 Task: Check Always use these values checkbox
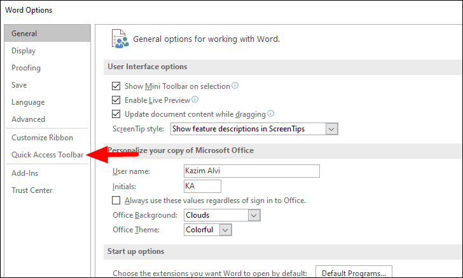(116, 201)
